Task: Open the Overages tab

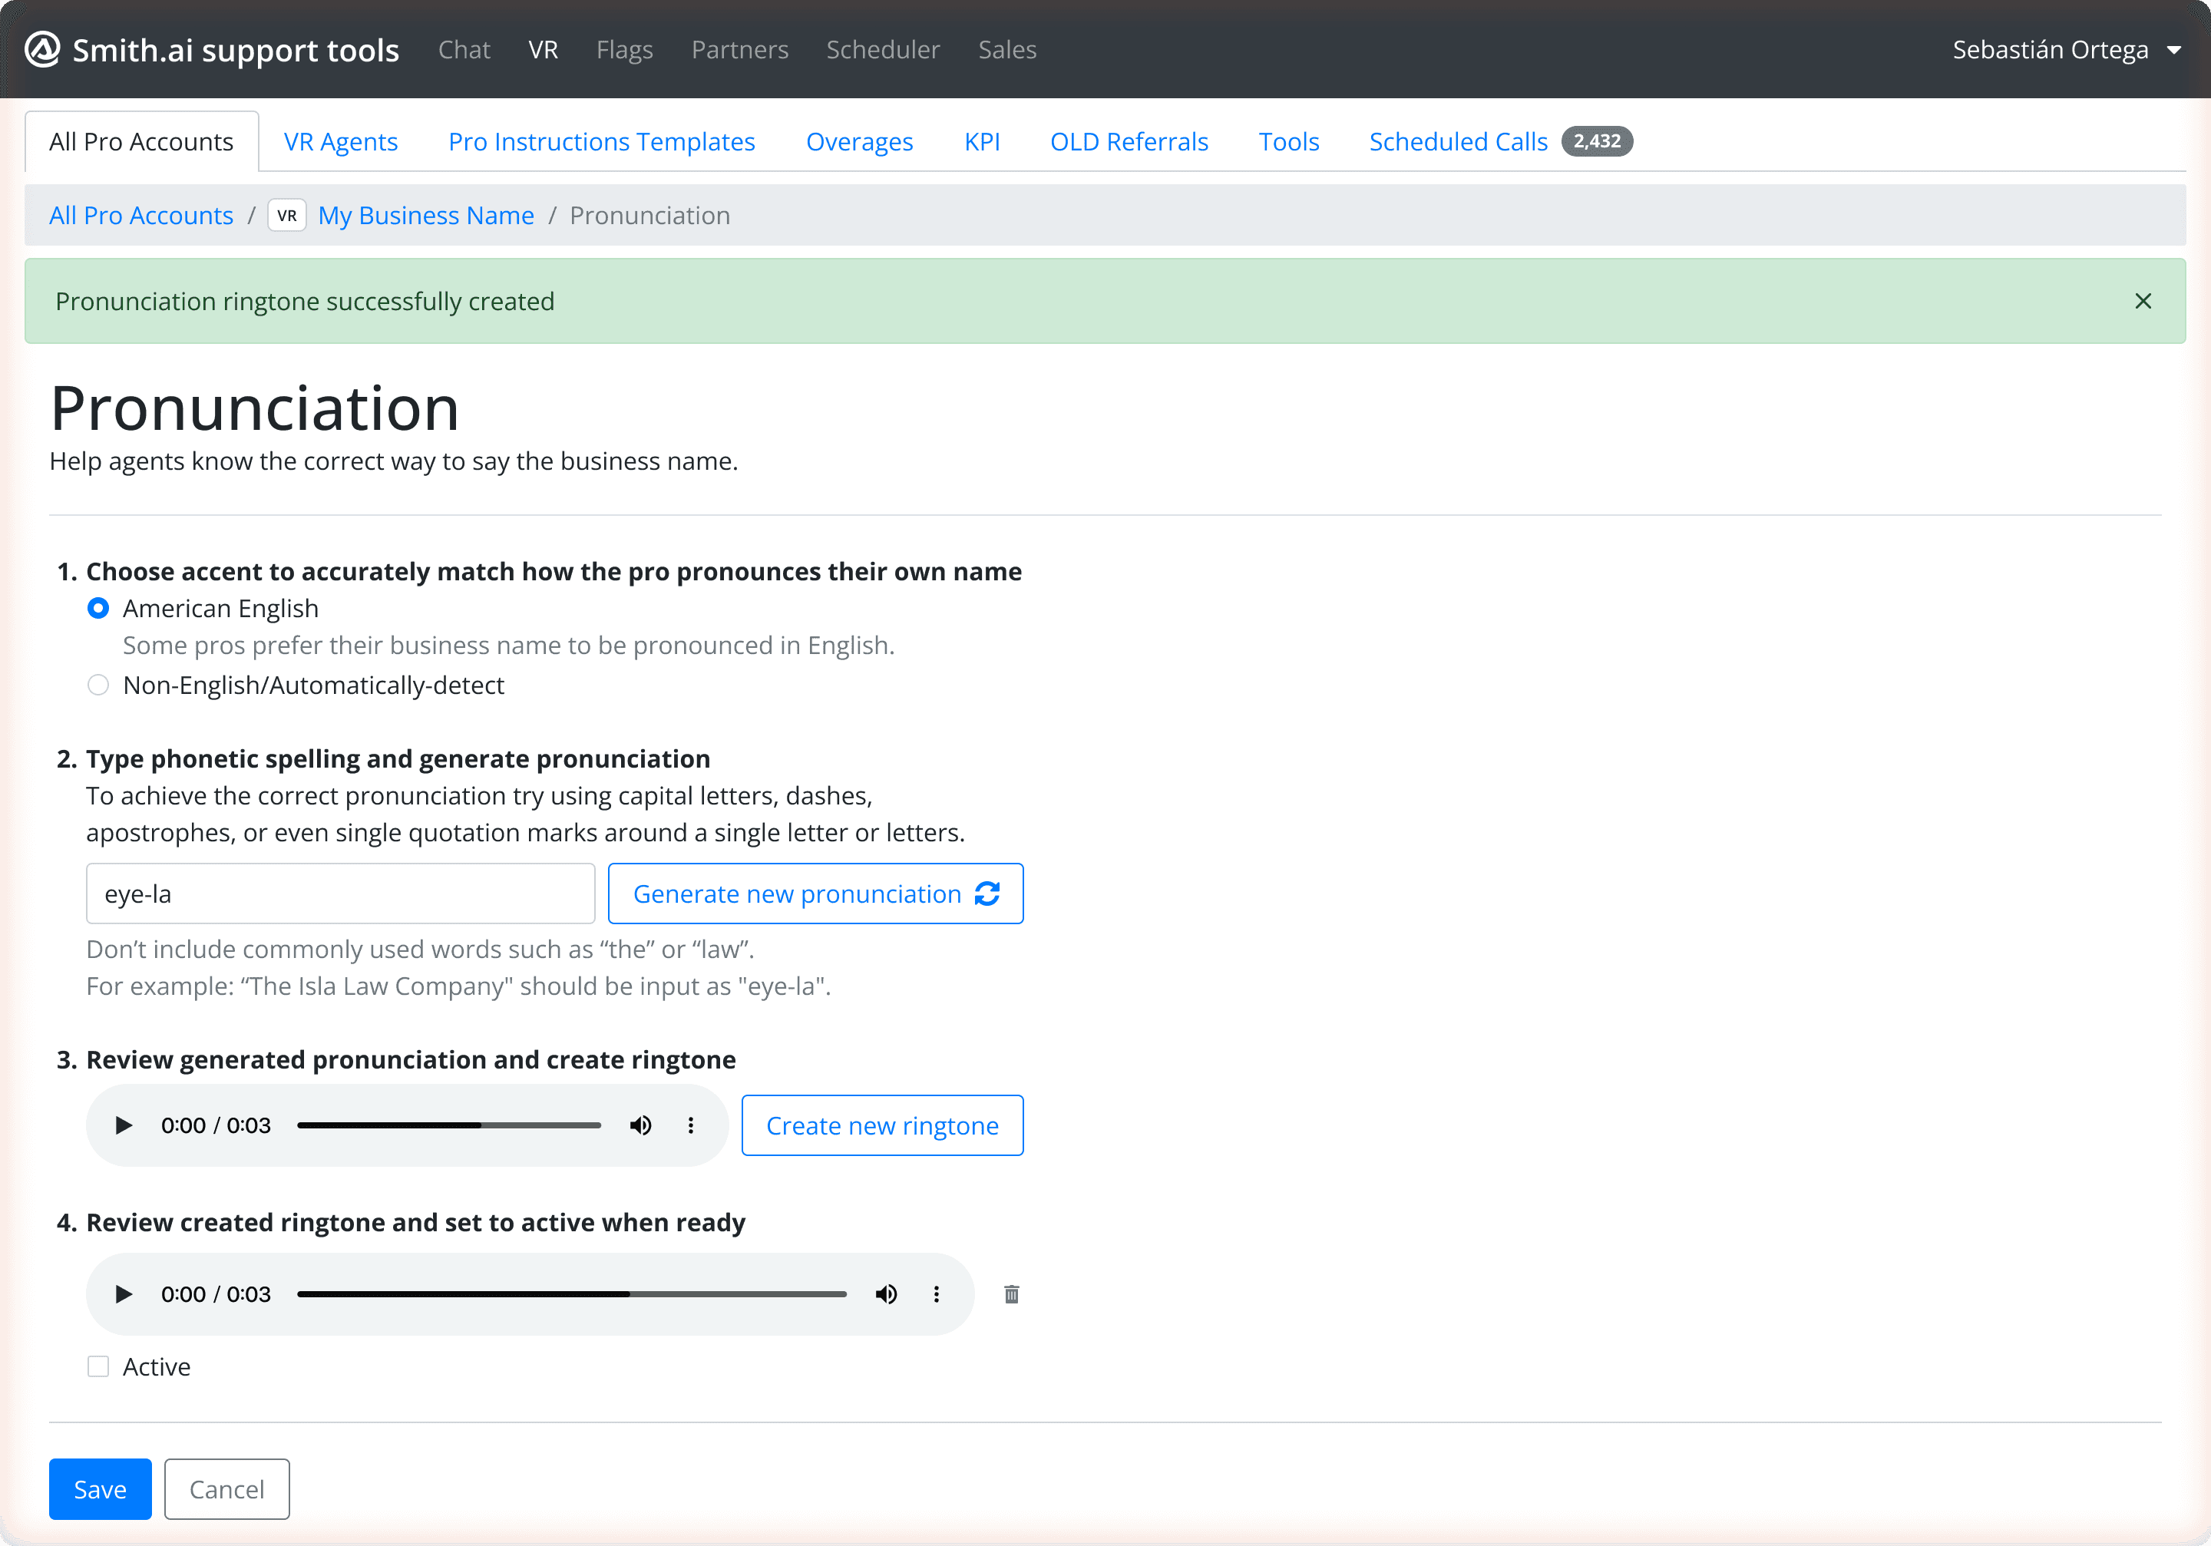Action: 860,141
